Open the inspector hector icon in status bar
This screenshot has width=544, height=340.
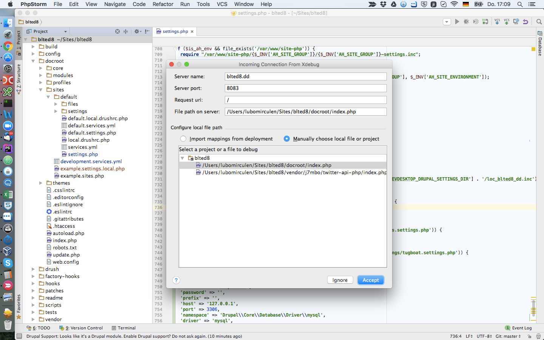tap(538, 336)
